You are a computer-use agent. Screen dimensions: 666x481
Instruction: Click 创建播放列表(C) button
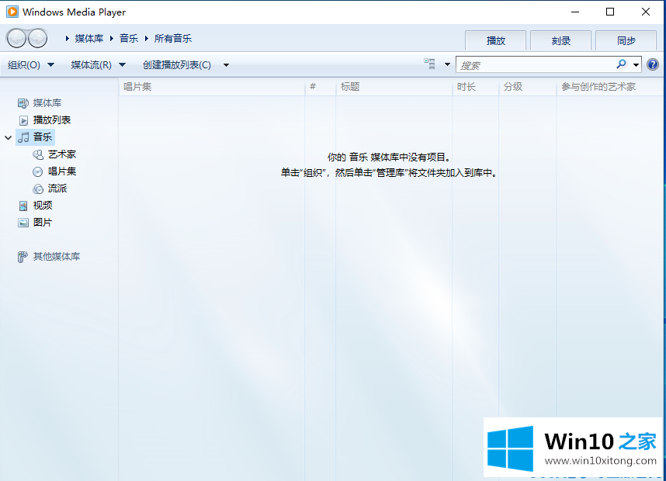point(177,65)
